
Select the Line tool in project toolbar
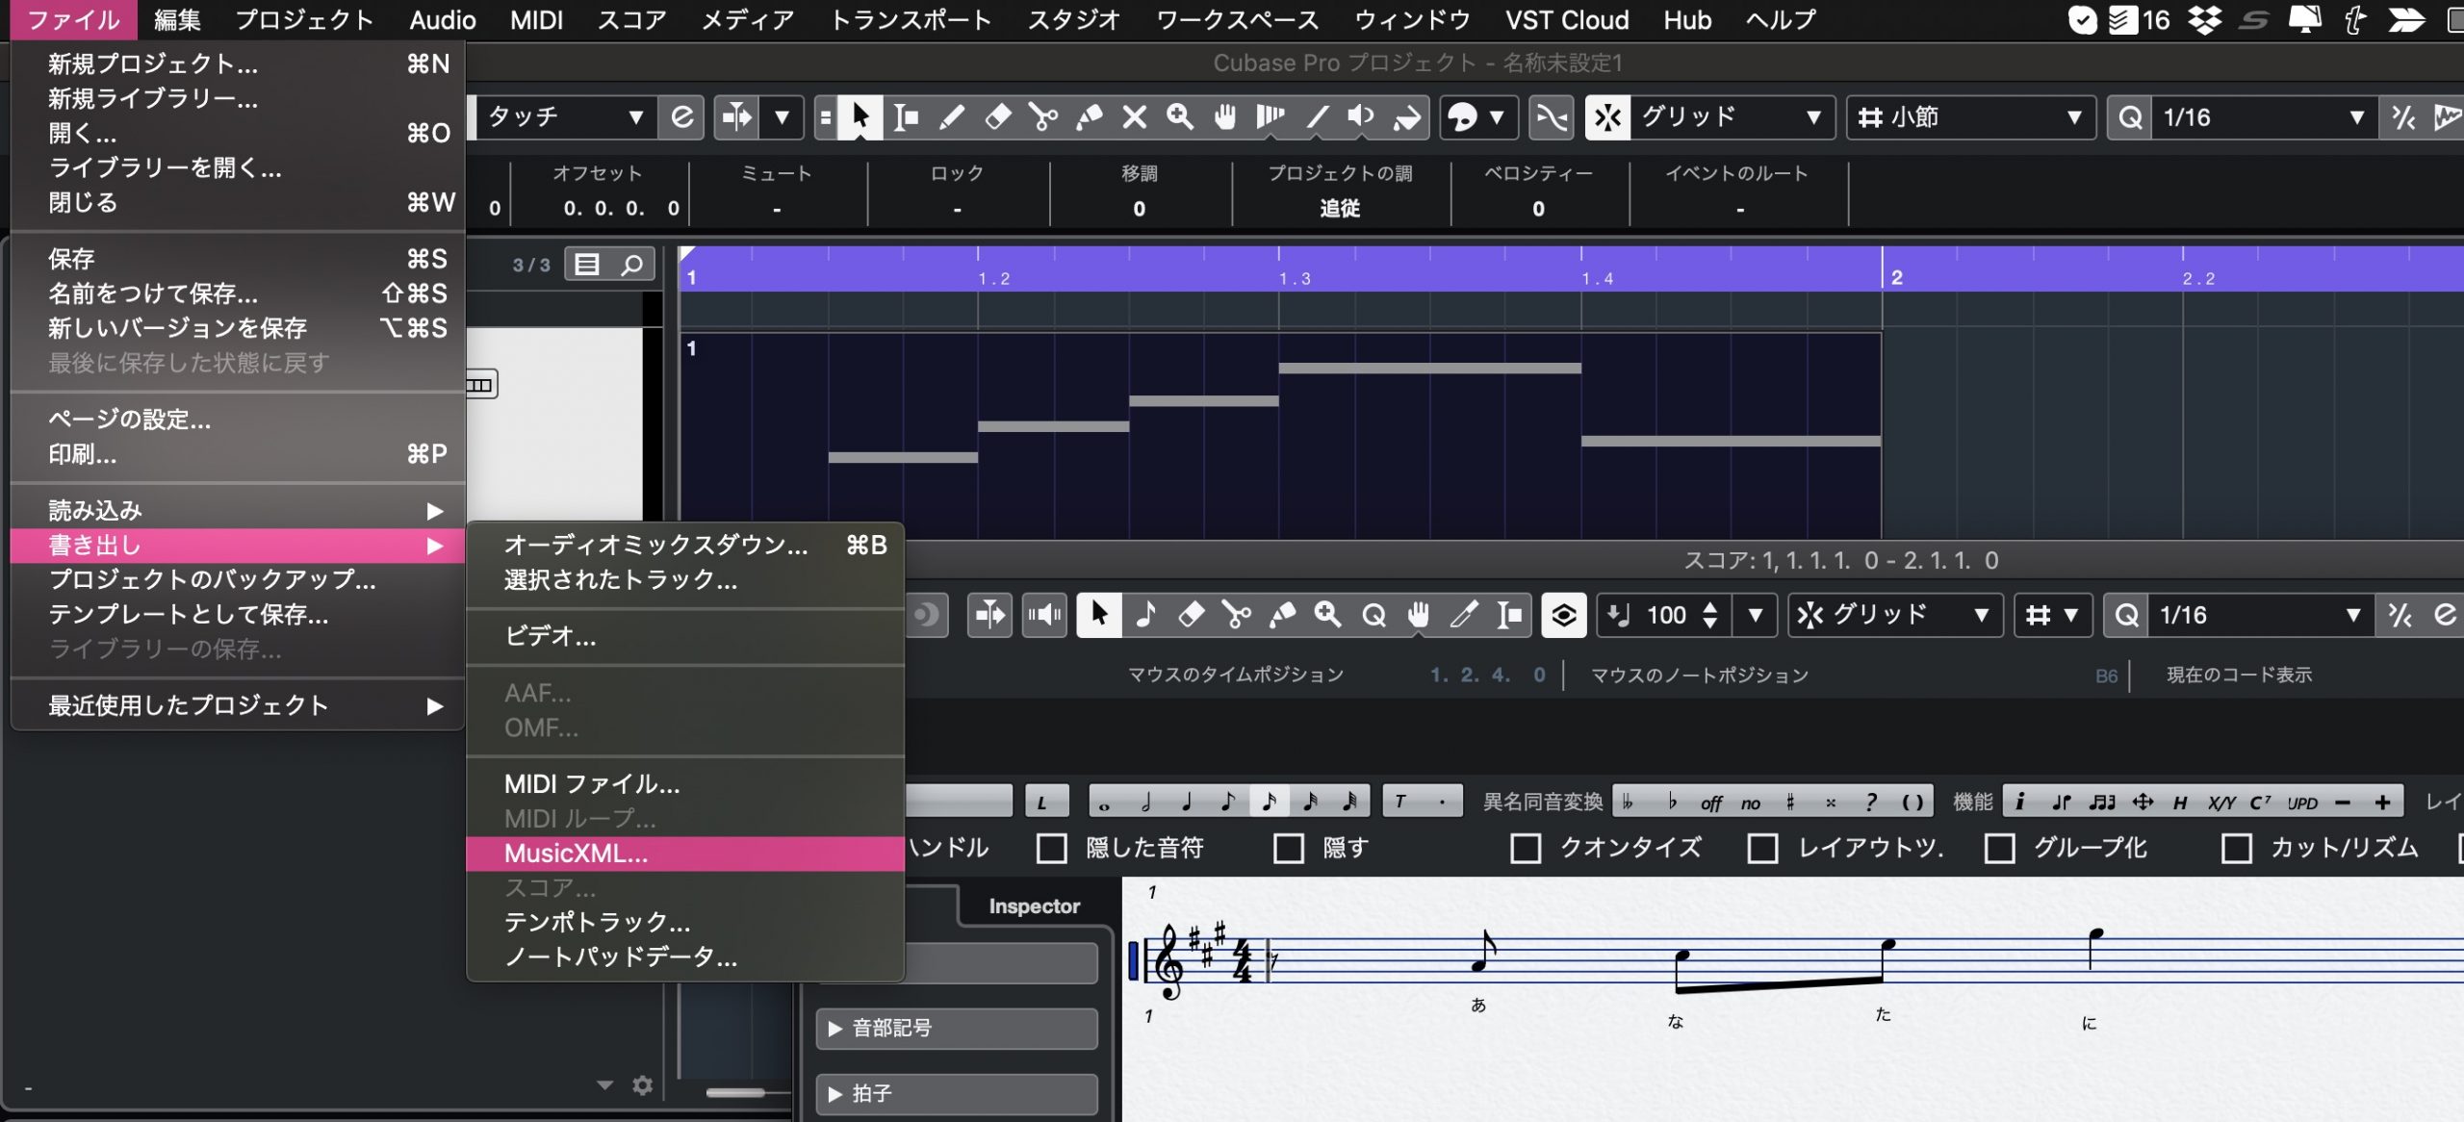(x=1317, y=117)
